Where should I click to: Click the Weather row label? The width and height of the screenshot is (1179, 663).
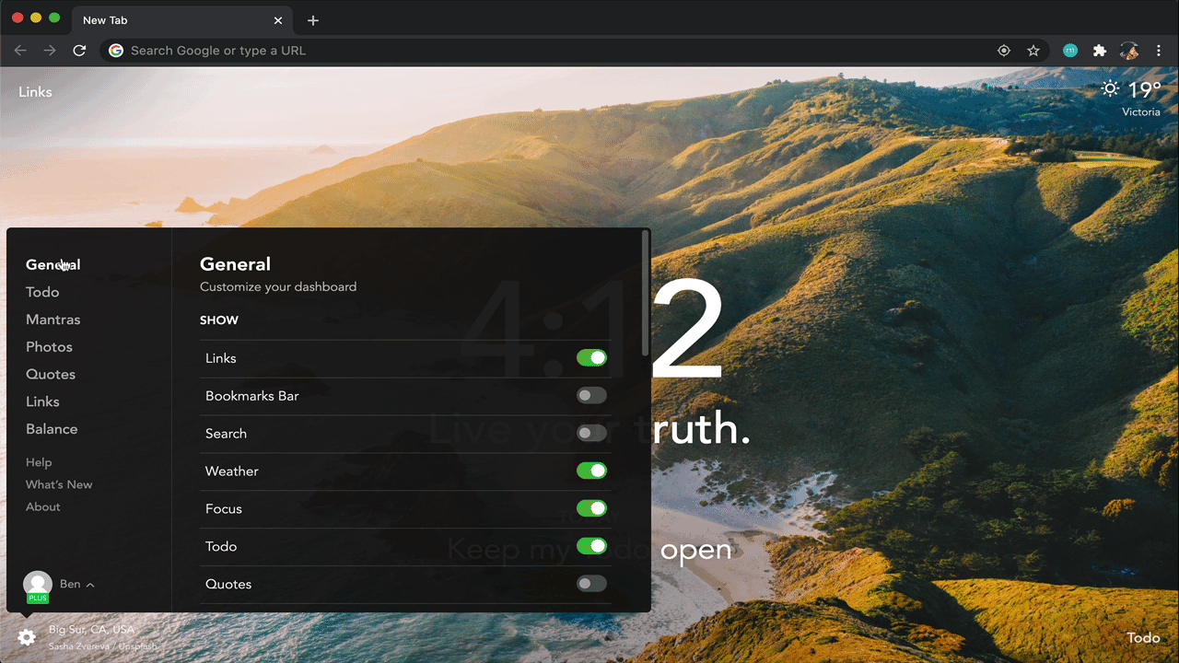tap(232, 471)
